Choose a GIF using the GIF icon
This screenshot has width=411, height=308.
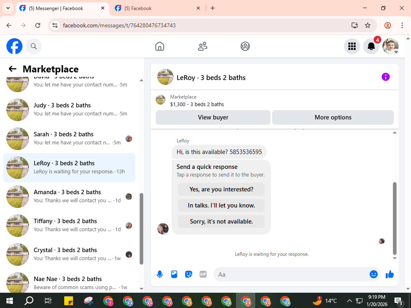click(x=203, y=274)
